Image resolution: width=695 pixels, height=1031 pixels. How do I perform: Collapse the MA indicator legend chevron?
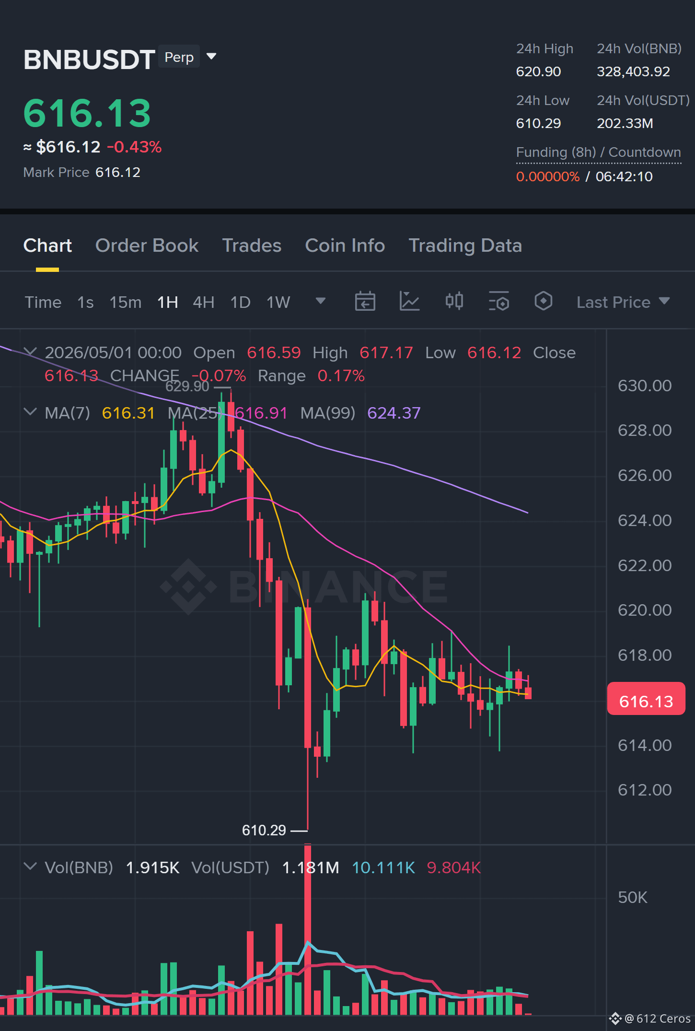(x=30, y=412)
